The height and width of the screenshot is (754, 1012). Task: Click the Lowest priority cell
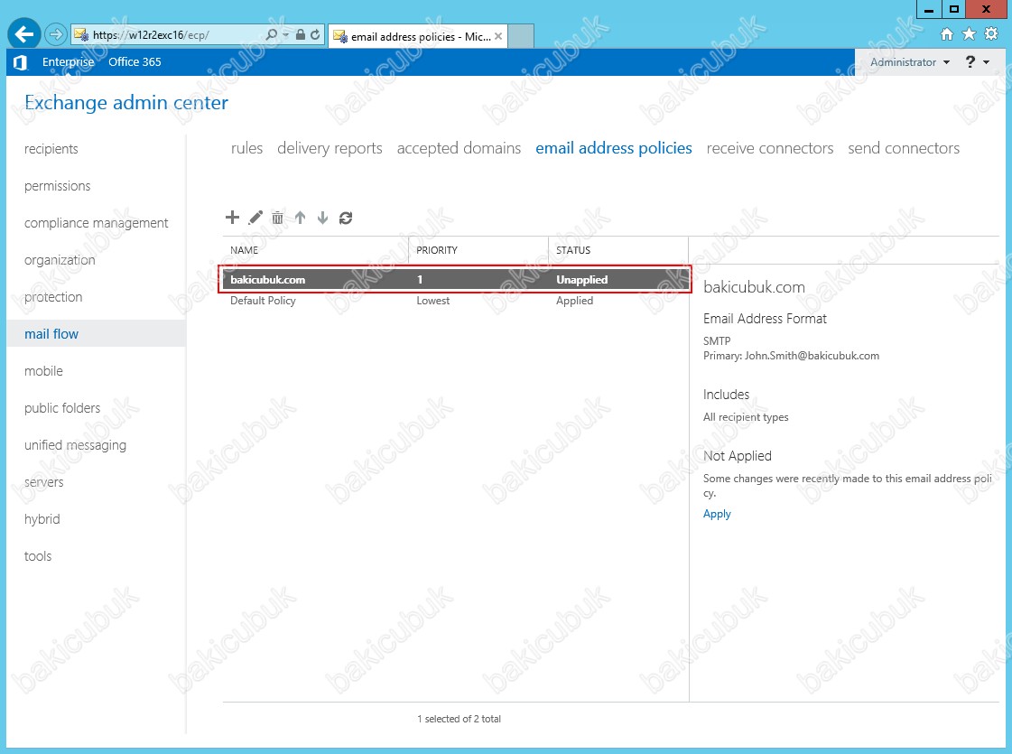[433, 301]
